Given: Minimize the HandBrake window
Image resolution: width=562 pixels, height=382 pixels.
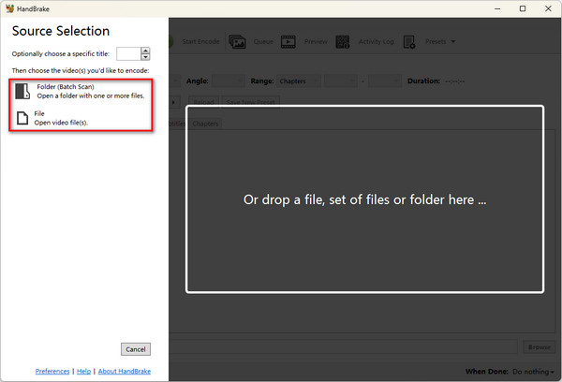Looking at the screenshot, I should pyautogui.click(x=497, y=8).
